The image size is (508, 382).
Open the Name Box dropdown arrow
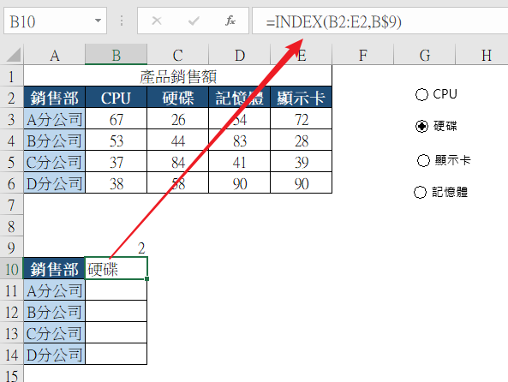point(98,21)
